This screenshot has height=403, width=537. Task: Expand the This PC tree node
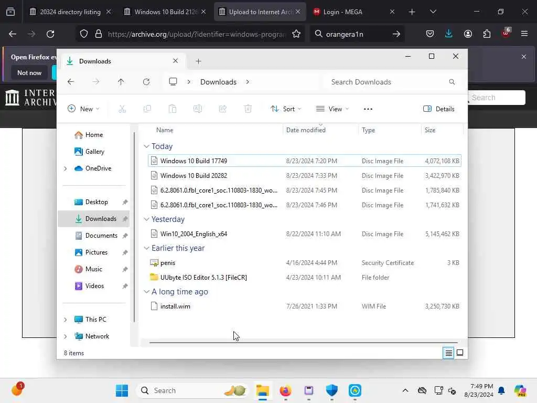(66, 320)
